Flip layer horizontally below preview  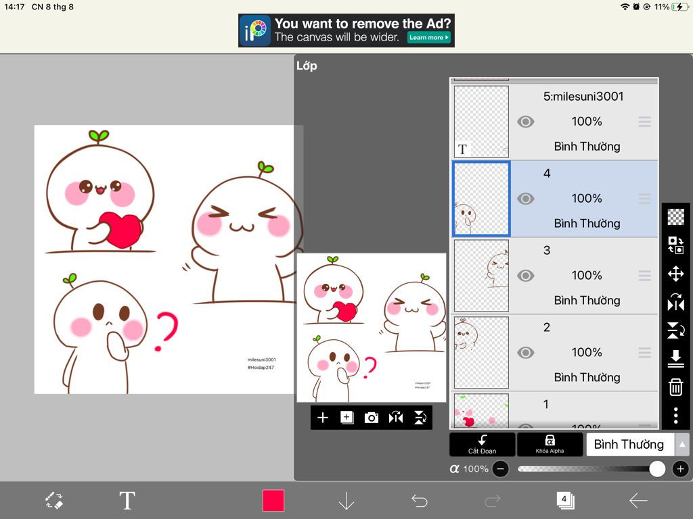click(x=395, y=418)
